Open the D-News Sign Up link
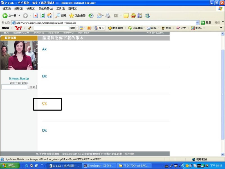The image size is (225, 169). pyautogui.click(x=19, y=79)
